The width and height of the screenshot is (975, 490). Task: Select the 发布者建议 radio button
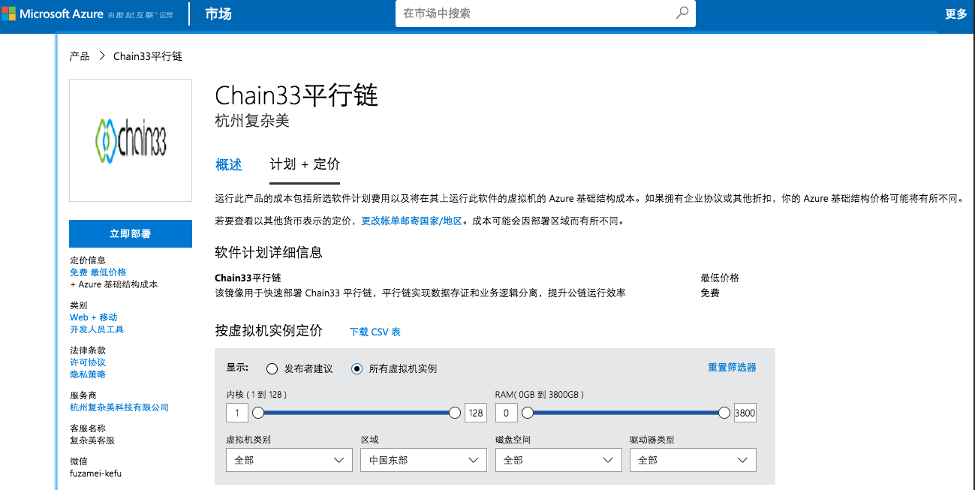(x=272, y=368)
